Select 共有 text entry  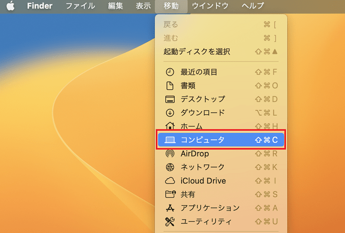tap(188, 194)
